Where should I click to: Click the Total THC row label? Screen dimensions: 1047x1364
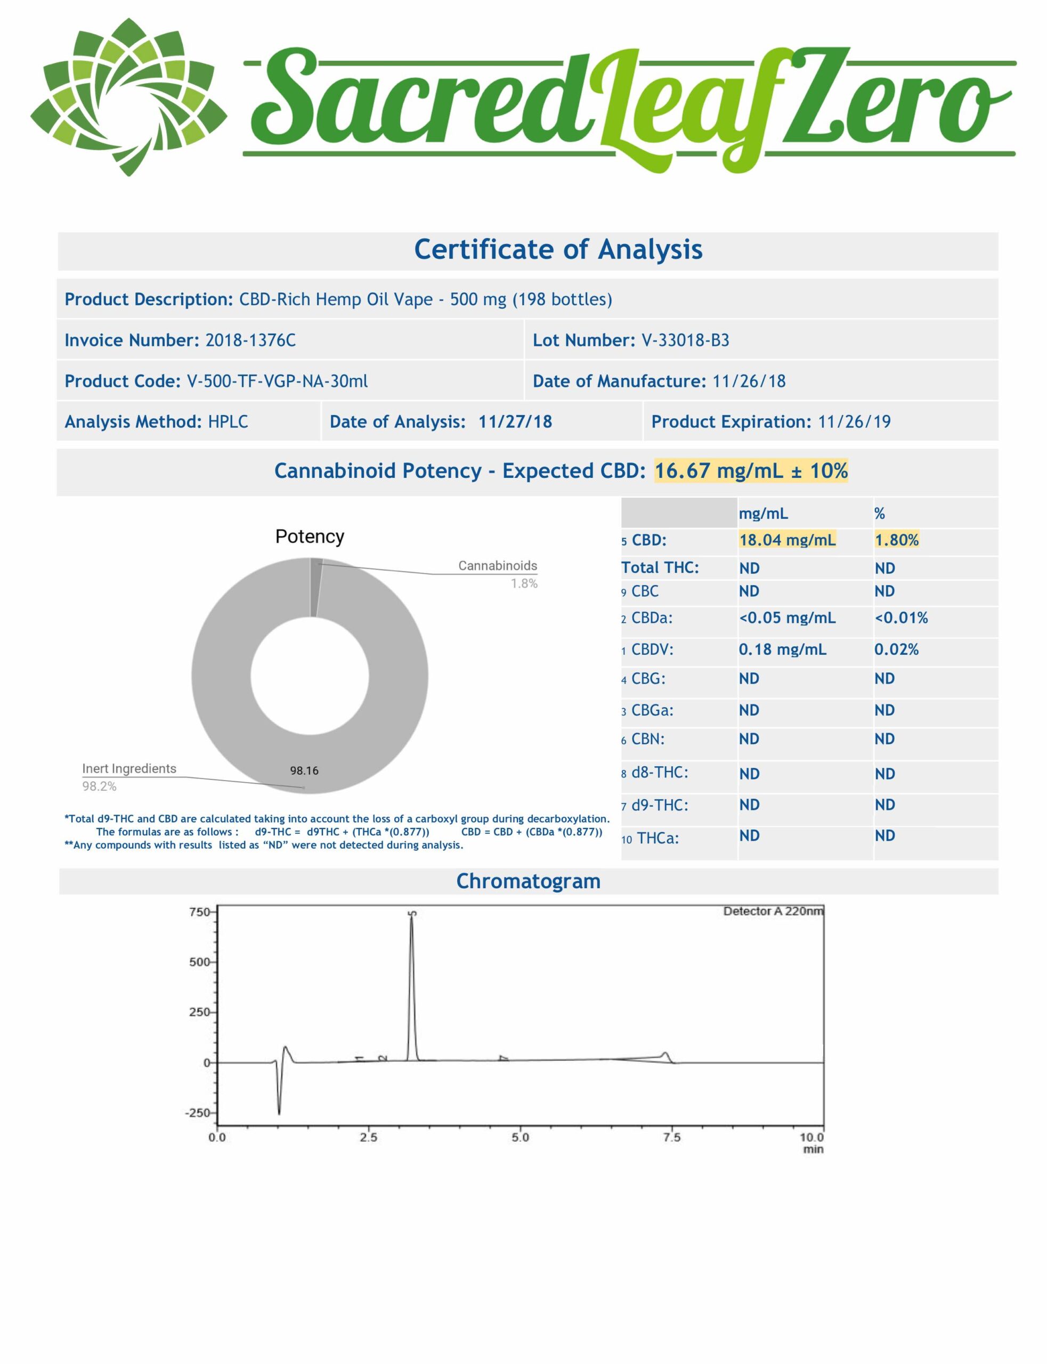[x=660, y=567]
